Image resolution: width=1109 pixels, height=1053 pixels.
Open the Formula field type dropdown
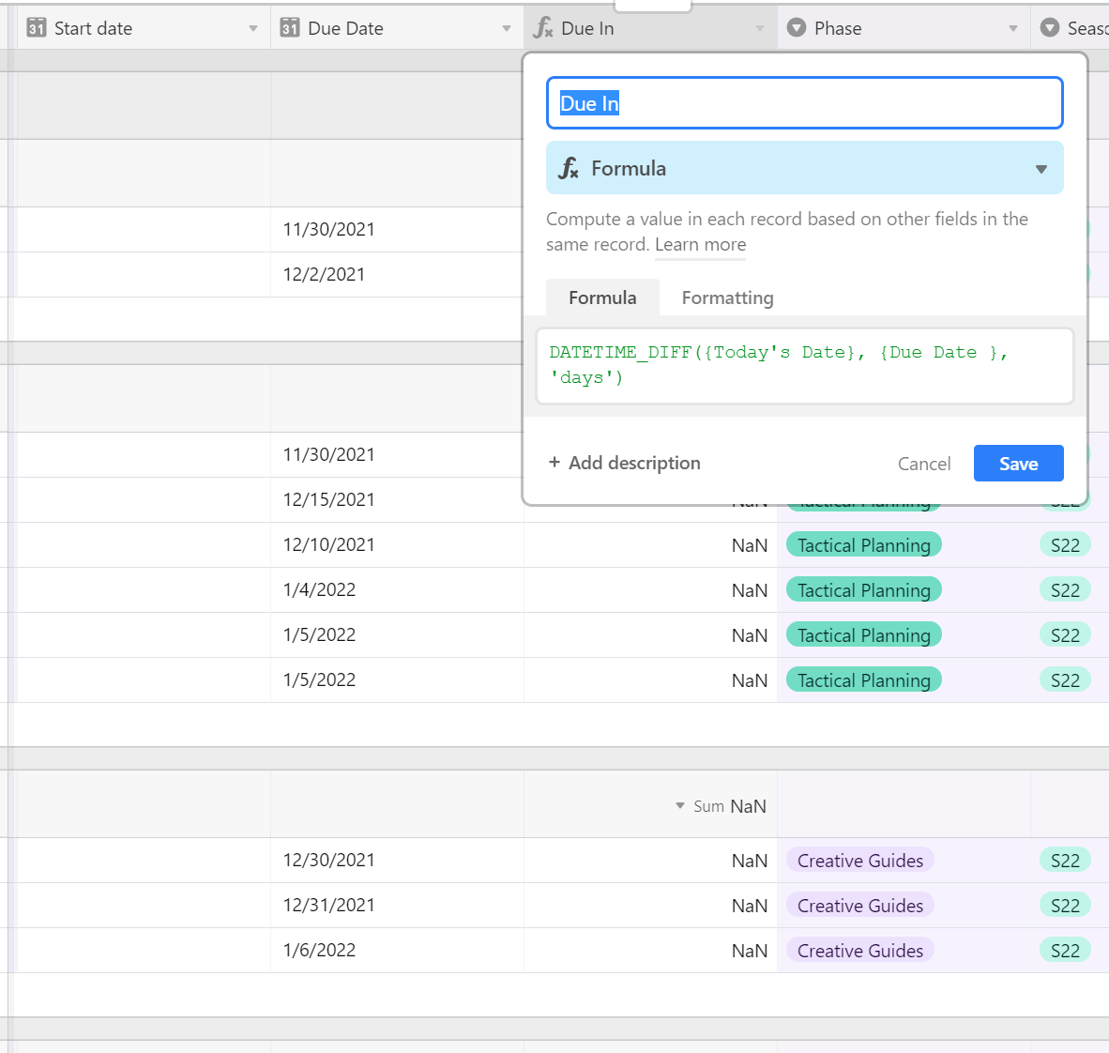point(805,168)
